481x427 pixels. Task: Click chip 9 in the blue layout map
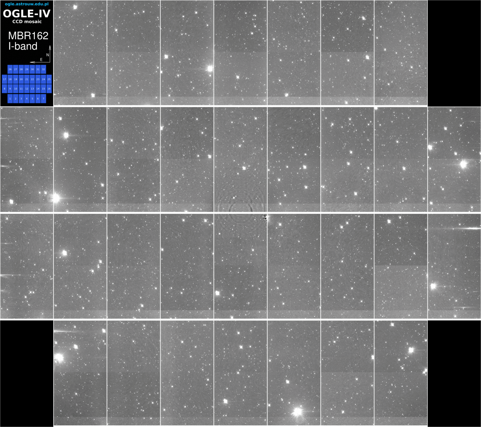10,89
